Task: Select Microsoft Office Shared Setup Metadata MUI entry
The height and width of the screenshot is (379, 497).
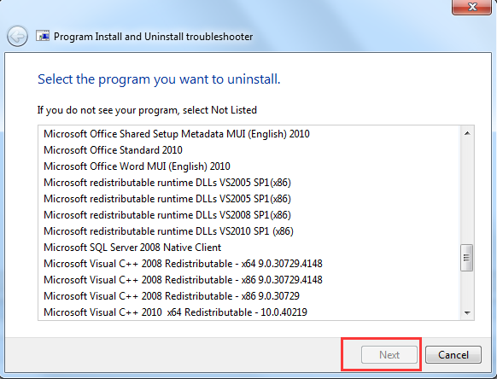Action: tap(177, 134)
